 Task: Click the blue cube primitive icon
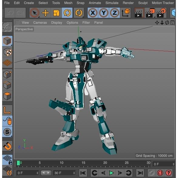[x=173, y=13]
